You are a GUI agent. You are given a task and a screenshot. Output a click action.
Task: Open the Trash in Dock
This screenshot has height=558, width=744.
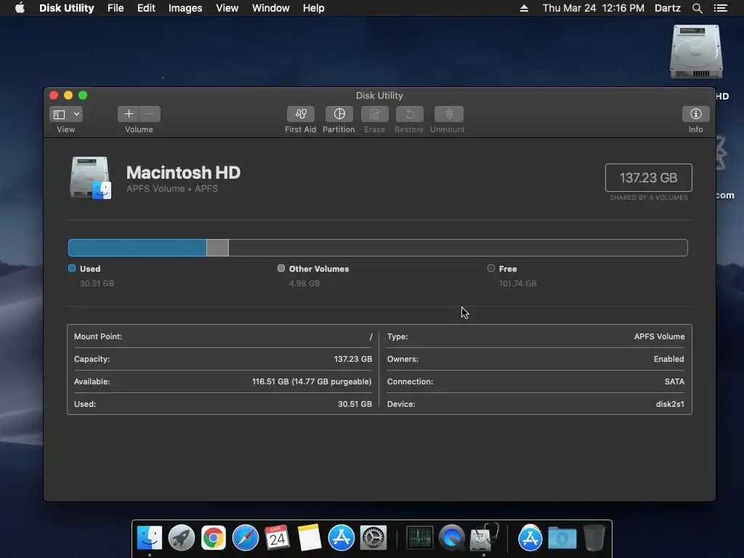(x=594, y=538)
